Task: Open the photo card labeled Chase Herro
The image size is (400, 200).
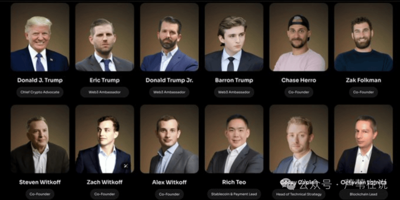Action: [x=299, y=37]
